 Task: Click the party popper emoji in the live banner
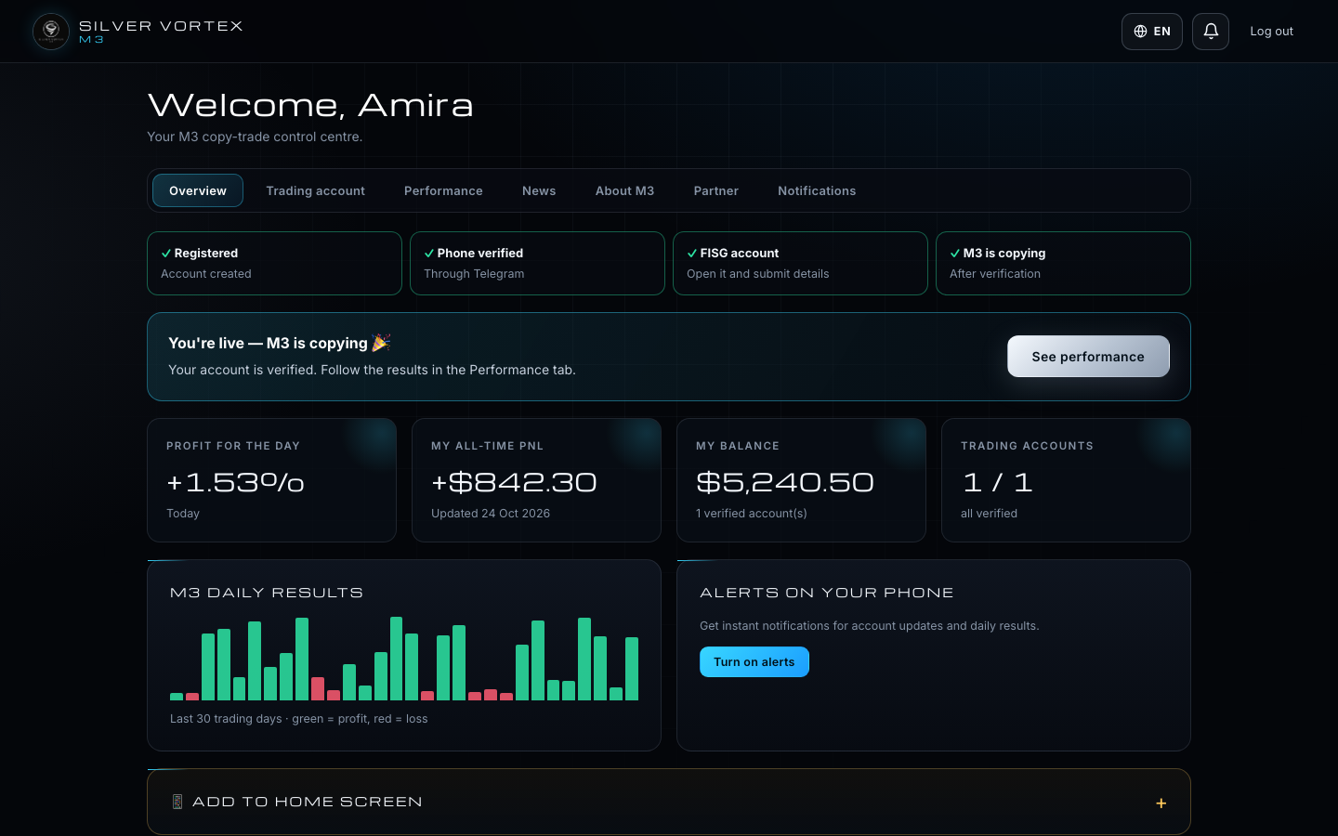(381, 343)
